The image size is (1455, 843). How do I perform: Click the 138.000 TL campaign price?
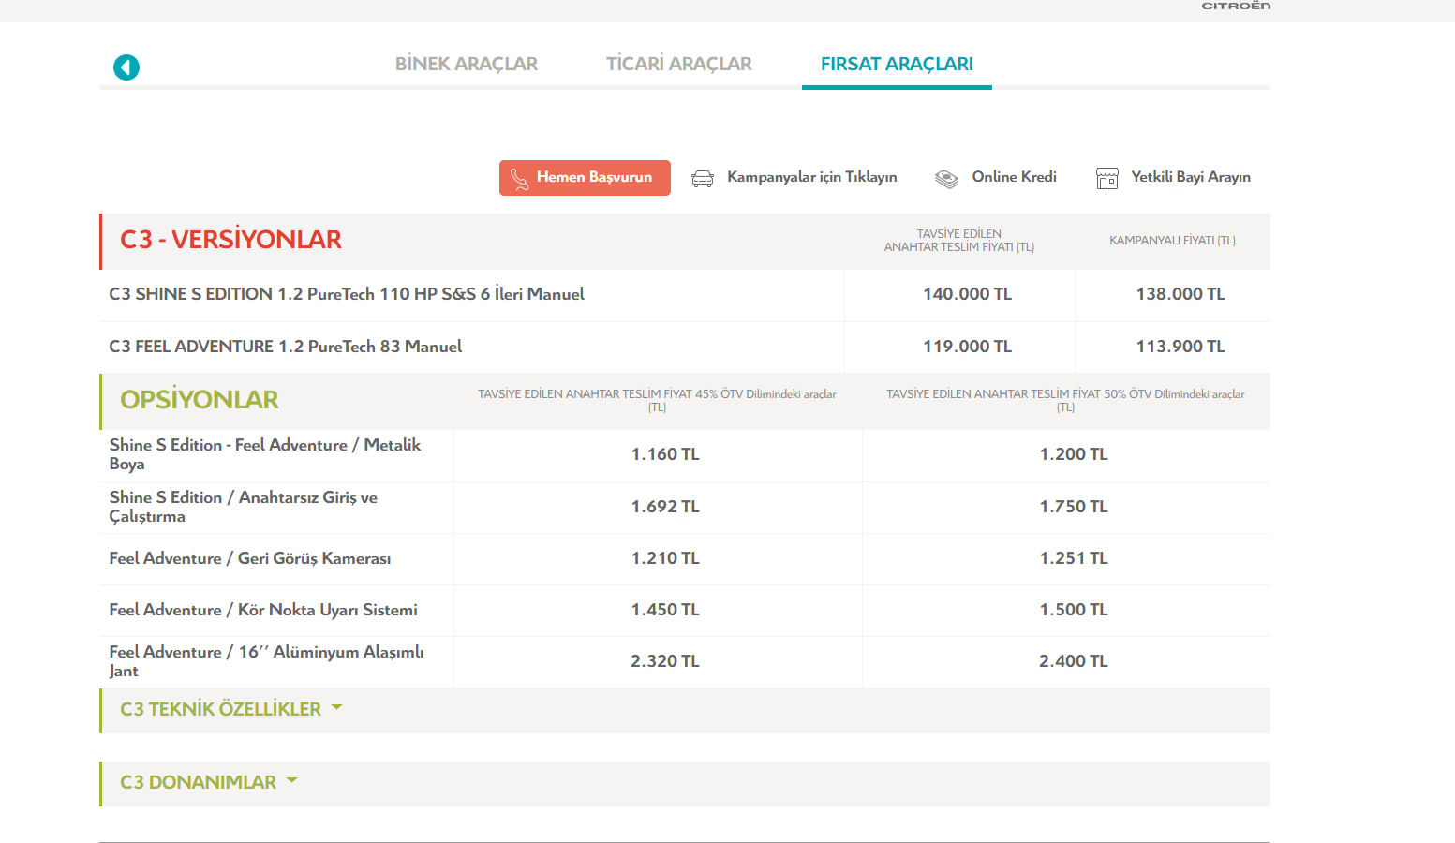[x=1180, y=294]
